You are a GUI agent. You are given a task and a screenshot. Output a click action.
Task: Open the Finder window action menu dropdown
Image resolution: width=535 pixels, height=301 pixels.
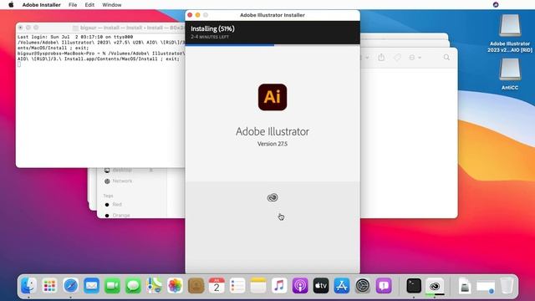415,58
